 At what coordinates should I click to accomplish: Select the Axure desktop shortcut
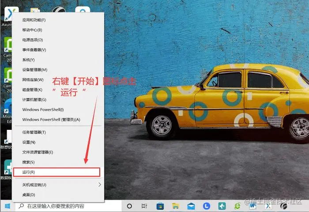tap(8, 17)
